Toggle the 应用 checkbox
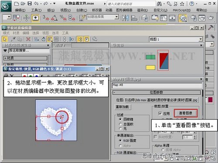218x163 pixels. coord(160,113)
